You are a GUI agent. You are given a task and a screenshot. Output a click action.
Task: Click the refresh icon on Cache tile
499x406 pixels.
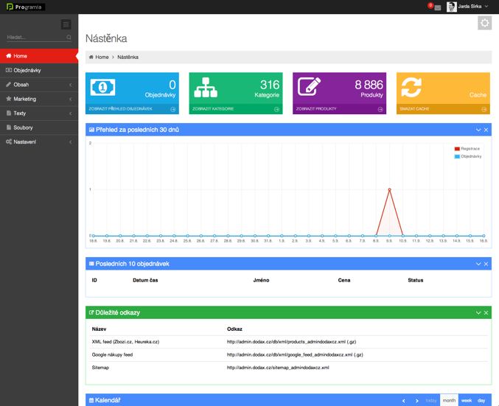(x=411, y=87)
